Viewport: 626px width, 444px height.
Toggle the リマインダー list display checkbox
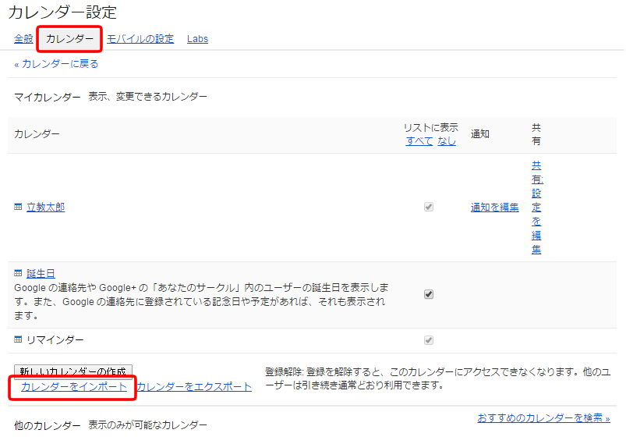pyautogui.click(x=429, y=340)
